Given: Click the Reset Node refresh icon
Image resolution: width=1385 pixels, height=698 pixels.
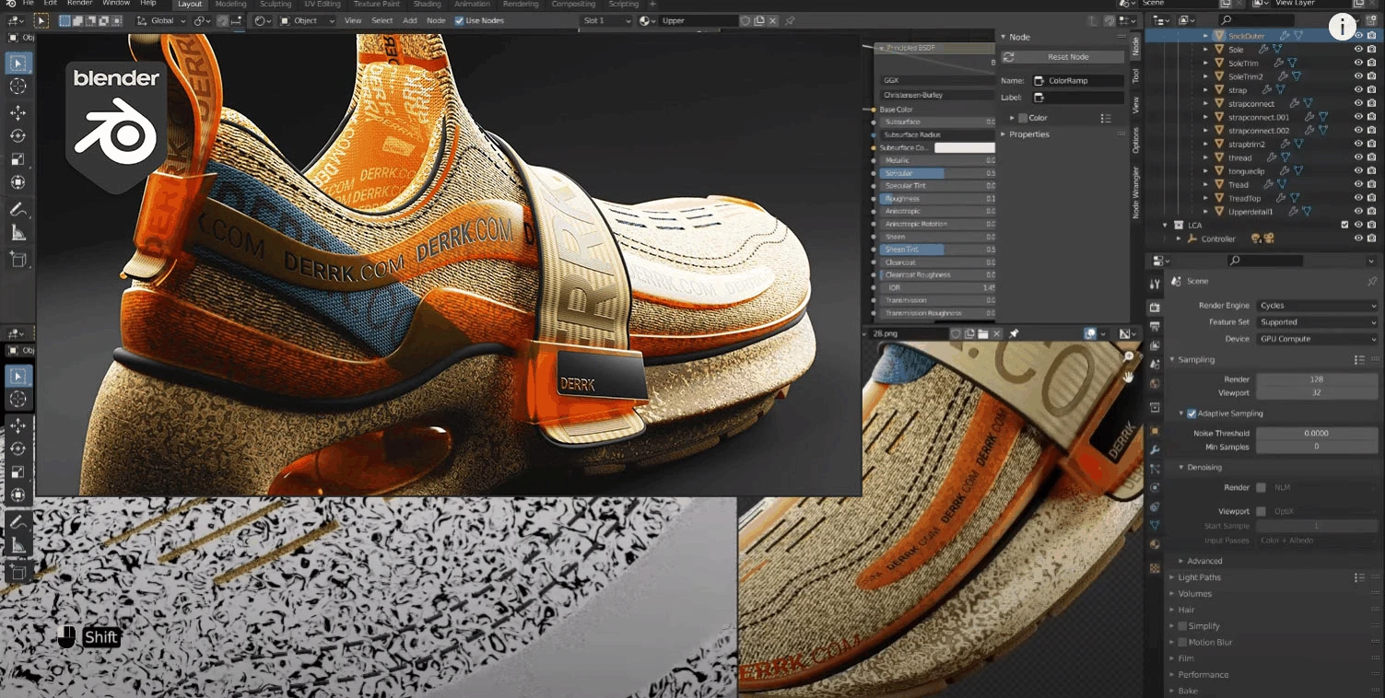Looking at the screenshot, I should (1008, 57).
